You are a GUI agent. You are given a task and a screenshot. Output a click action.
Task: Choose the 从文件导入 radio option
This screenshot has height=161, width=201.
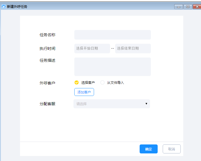tap(102, 82)
